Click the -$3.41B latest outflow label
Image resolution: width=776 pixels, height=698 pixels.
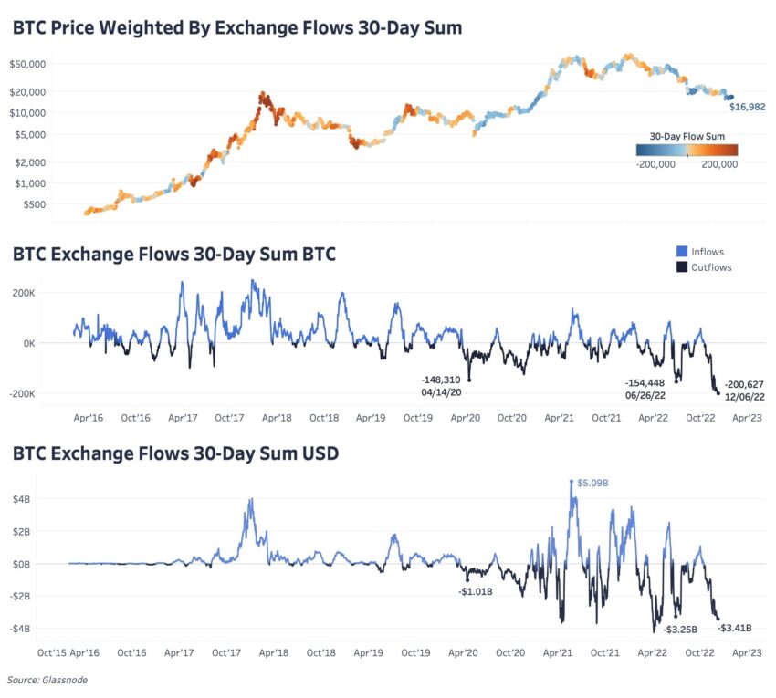tap(736, 629)
